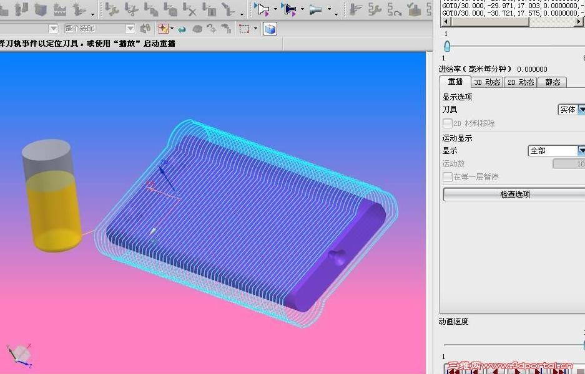This screenshot has height=374, width=585.
Task: Click the replay tool path icon
Action: [394, 9]
